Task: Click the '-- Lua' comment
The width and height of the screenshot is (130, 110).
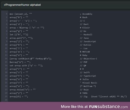Action: coord(84,48)
